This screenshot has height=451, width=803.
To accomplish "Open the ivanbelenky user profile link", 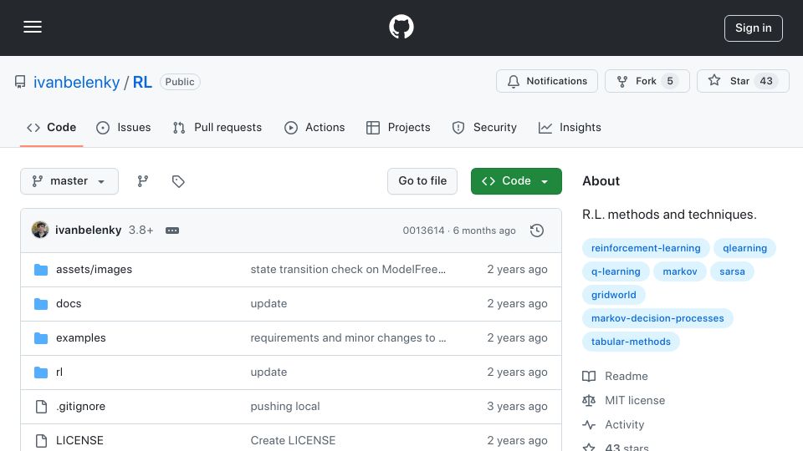I will coord(76,82).
